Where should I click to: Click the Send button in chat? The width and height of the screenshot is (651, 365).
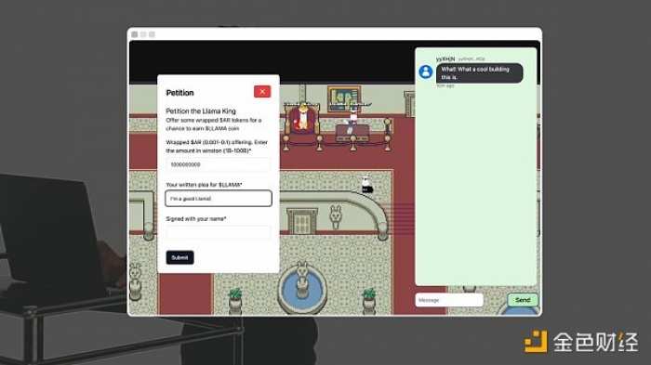[523, 300]
